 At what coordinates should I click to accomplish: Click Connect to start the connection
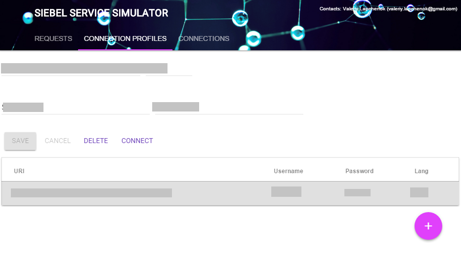click(137, 141)
